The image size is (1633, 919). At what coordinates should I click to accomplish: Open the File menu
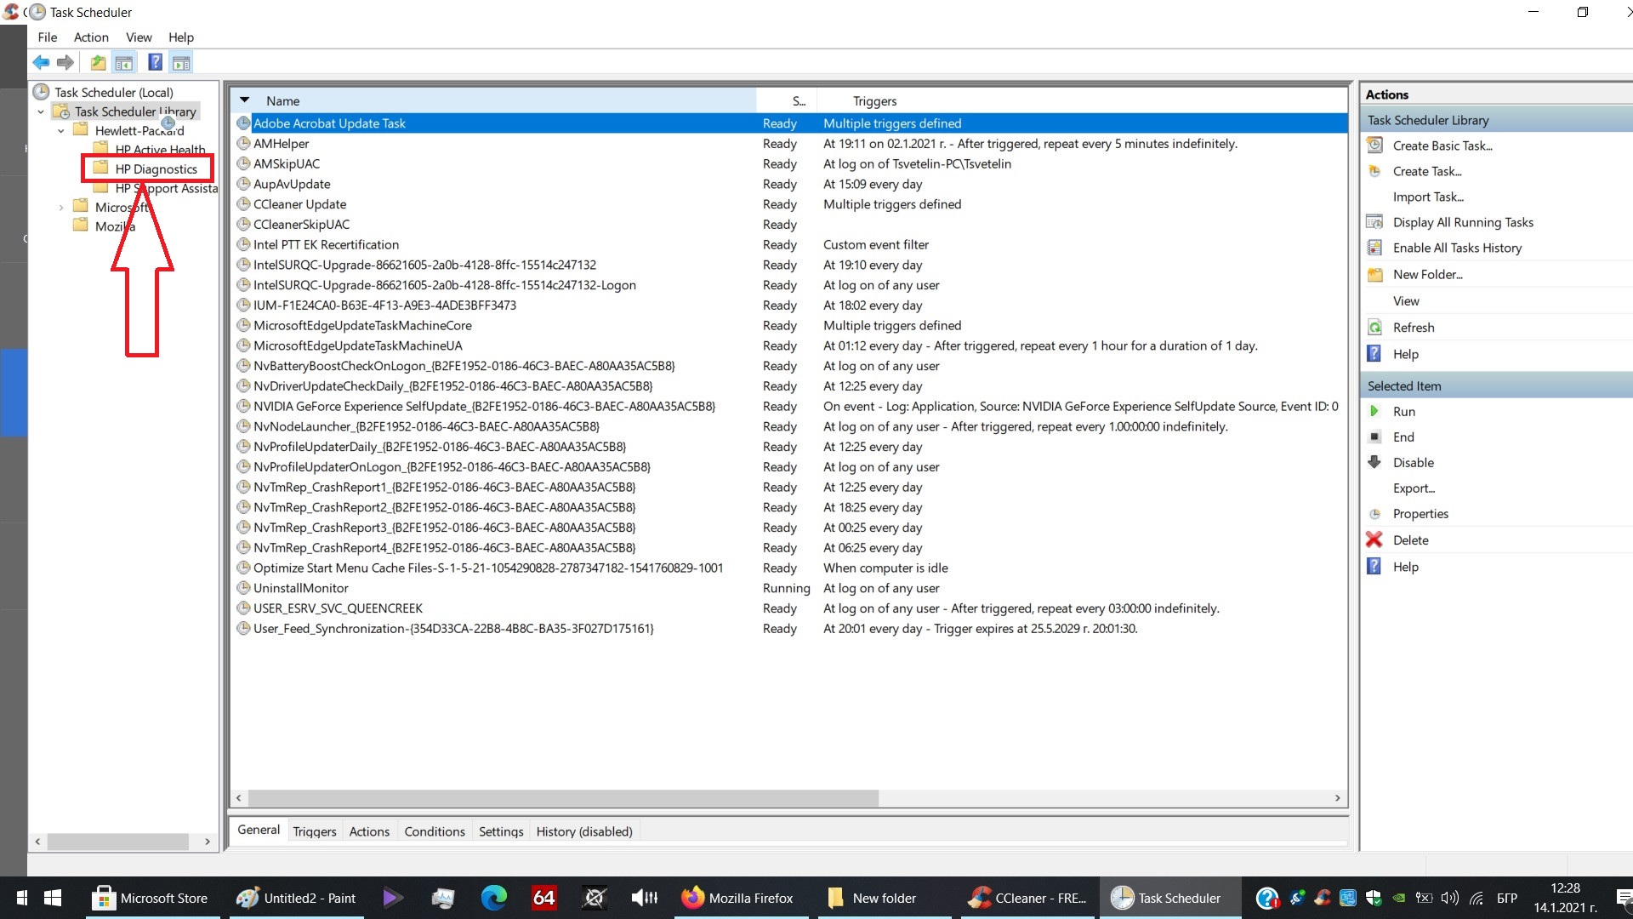[x=48, y=37]
